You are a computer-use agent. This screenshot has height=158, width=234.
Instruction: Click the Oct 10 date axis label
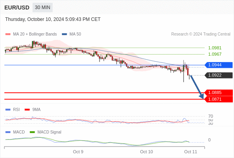pyautogui.click(x=146, y=152)
